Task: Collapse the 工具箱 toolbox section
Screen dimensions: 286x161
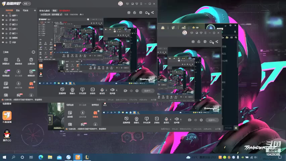Action: pos(33,52)
